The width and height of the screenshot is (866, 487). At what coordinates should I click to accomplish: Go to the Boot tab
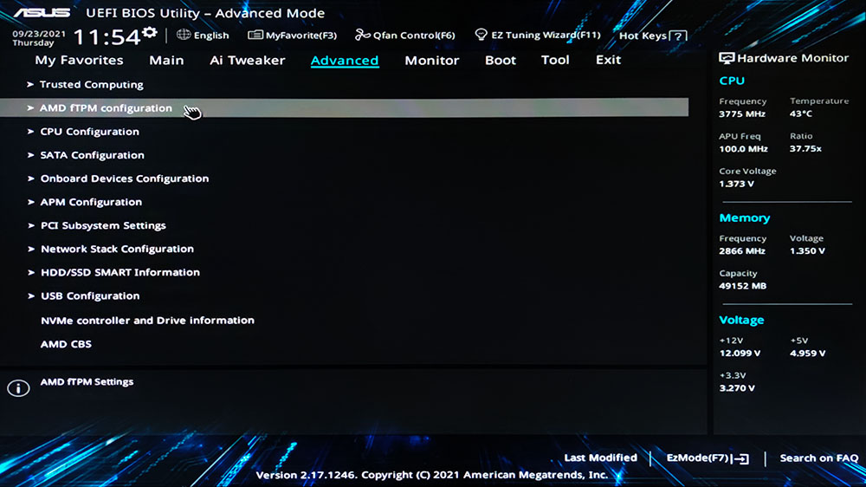pos(500,61)
